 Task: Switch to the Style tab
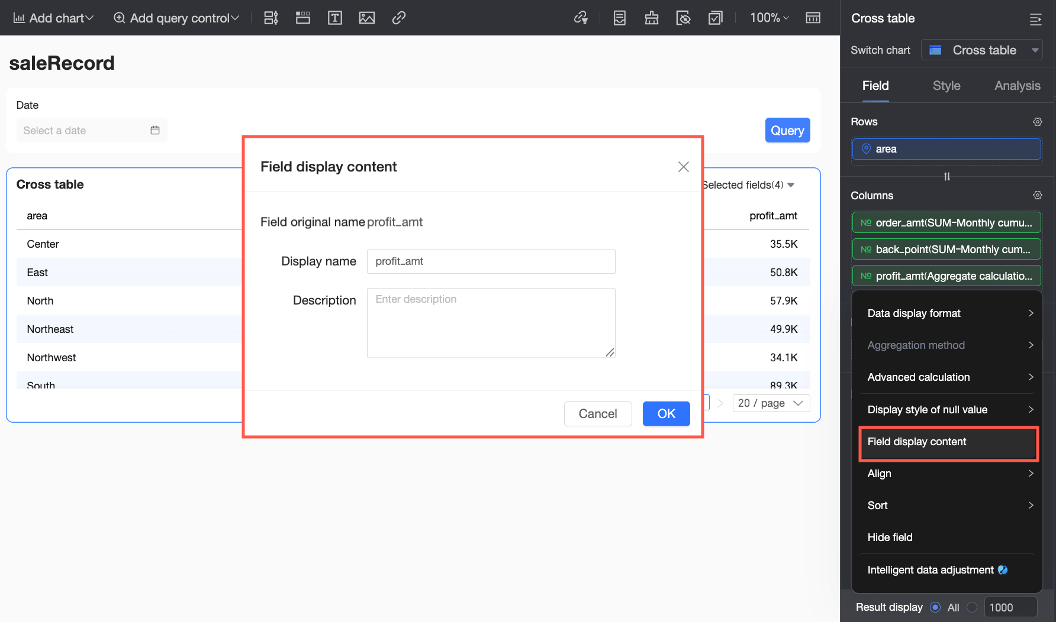946,86
